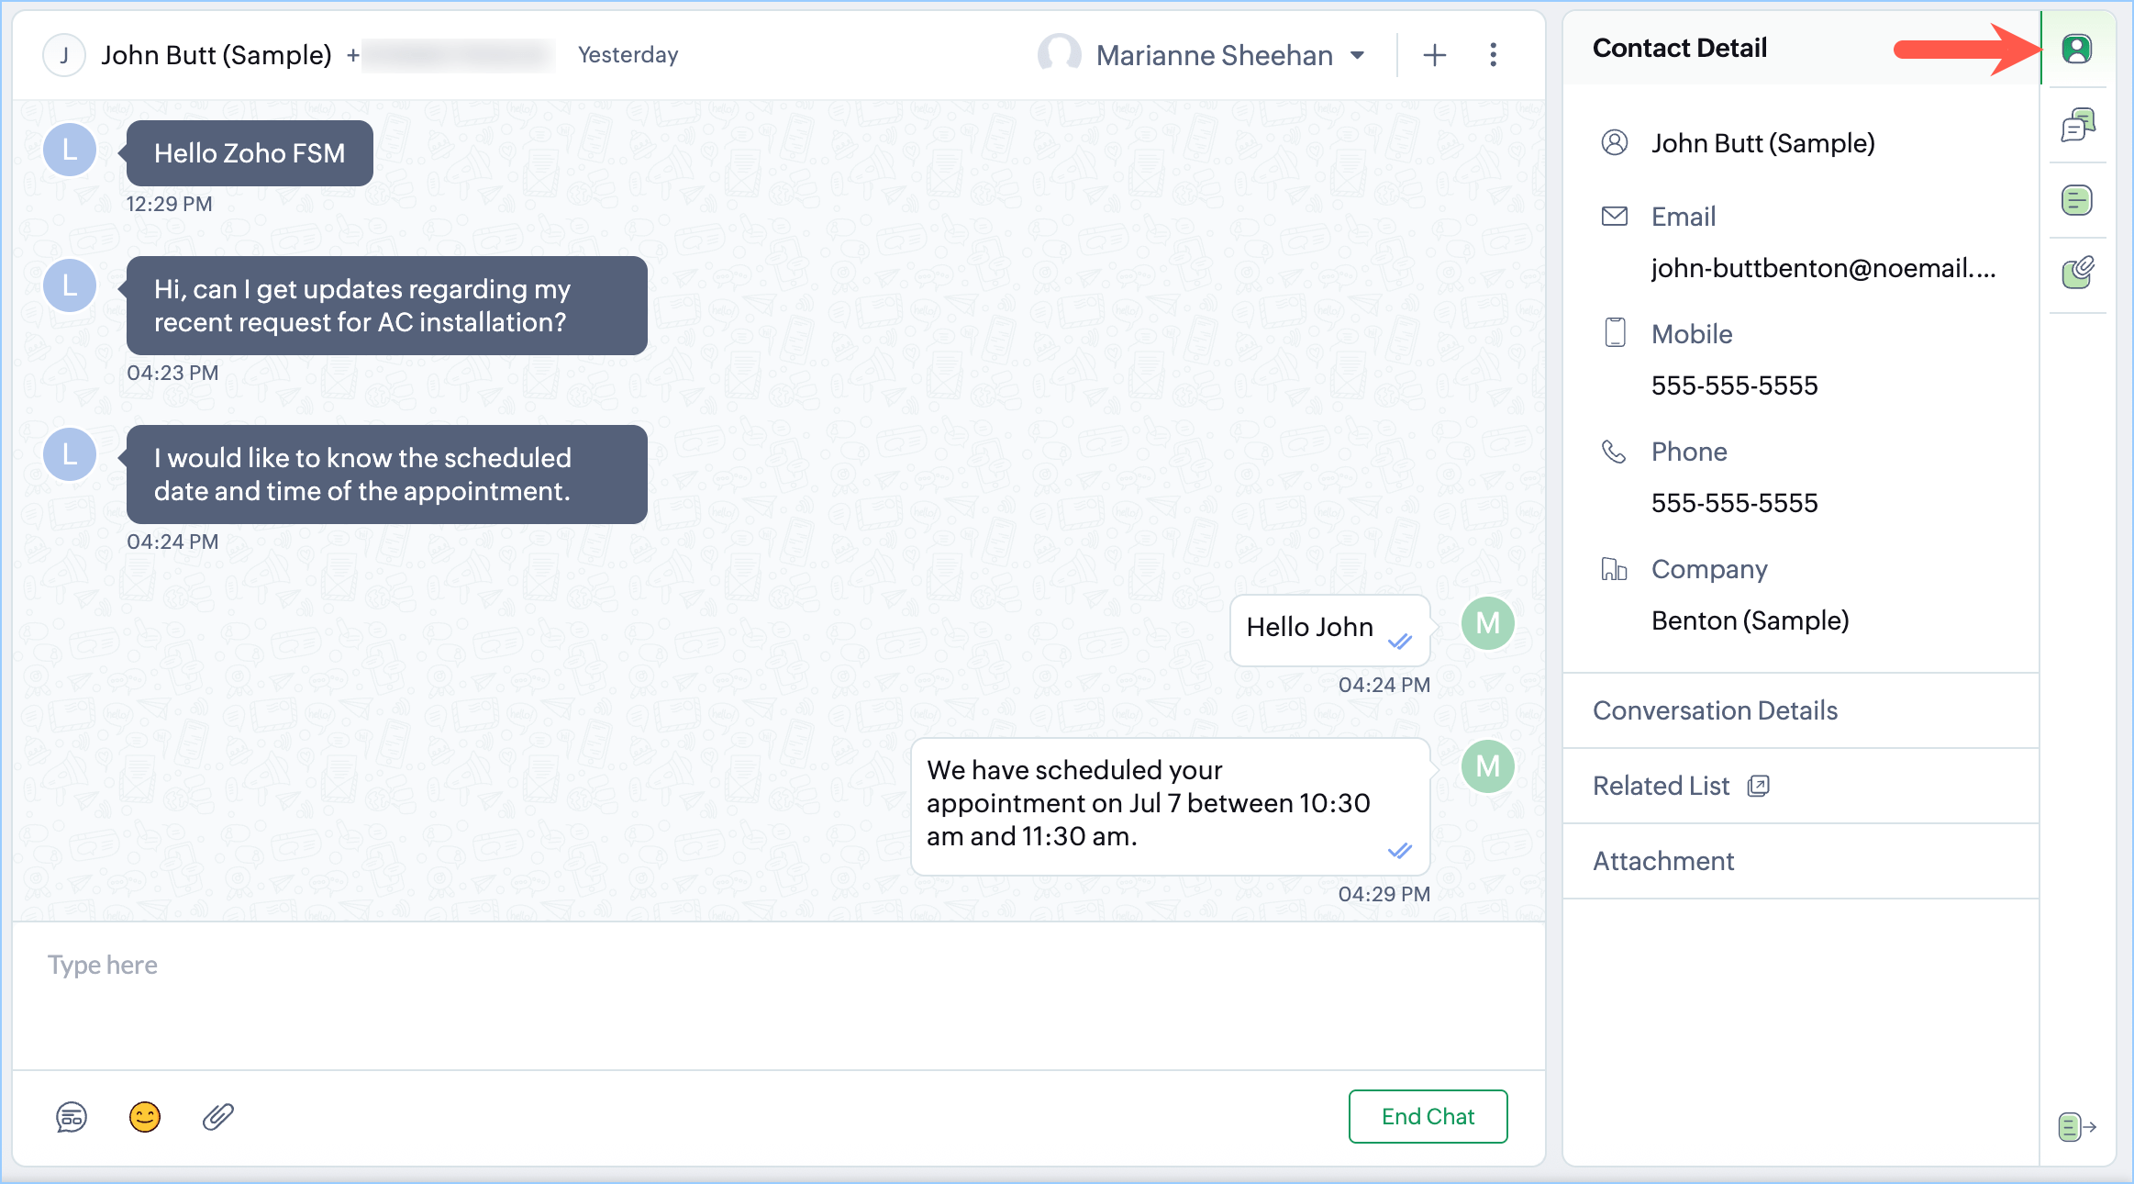
Task: Expand the Conversation Details section
Action: click(1715, 710)
